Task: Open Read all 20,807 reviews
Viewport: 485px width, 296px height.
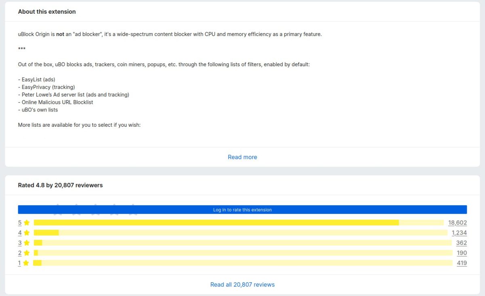Action: click(x=242, y=284)
